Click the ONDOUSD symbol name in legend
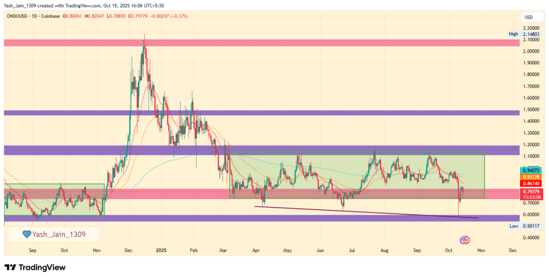 (18, 16)
